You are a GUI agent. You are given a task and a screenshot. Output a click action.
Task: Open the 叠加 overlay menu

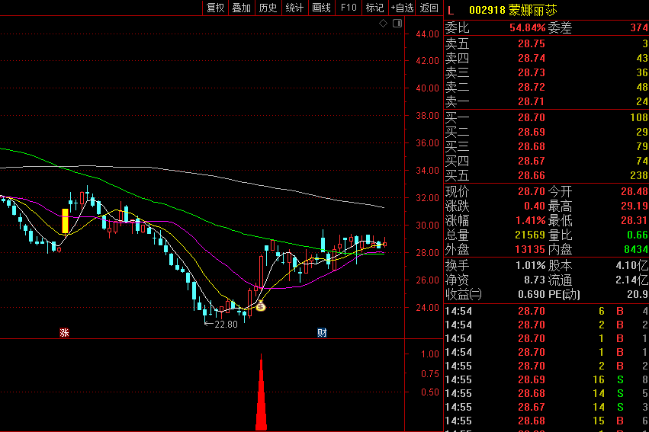pyautogui.click(x=242, y=8)
